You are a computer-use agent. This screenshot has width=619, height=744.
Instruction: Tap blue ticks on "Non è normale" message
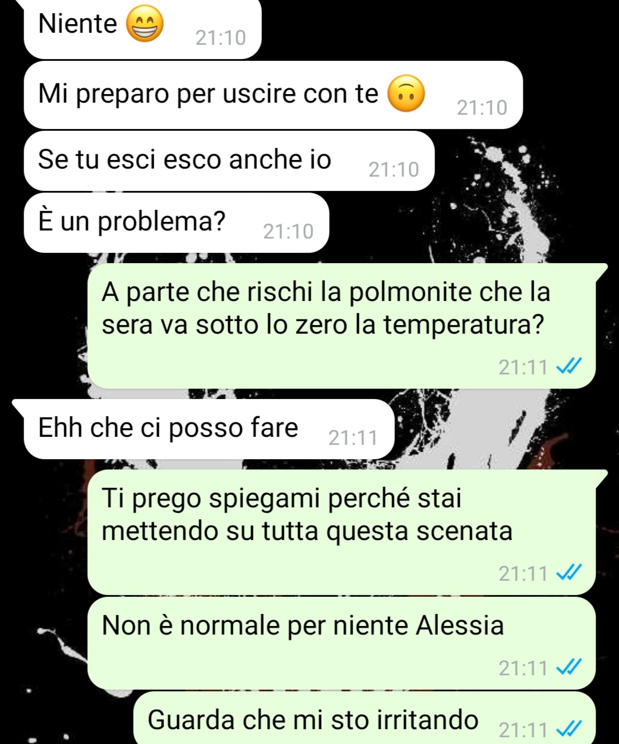pyautogui.click(x=569, y=667)
